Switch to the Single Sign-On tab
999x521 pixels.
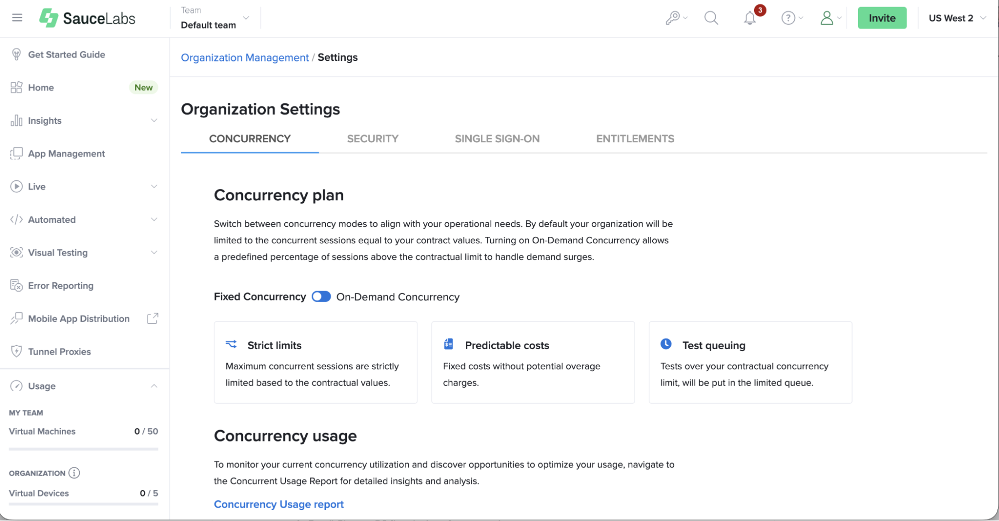coord(497,139)
